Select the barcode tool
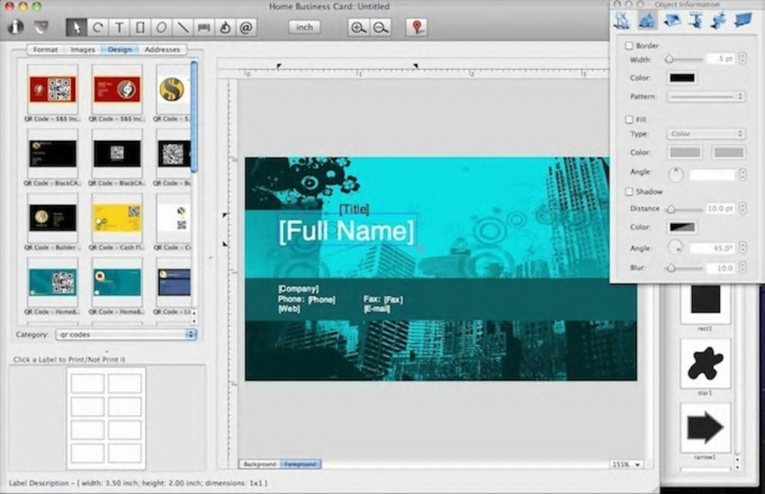 pyautogui.click(x=204, y=27)
